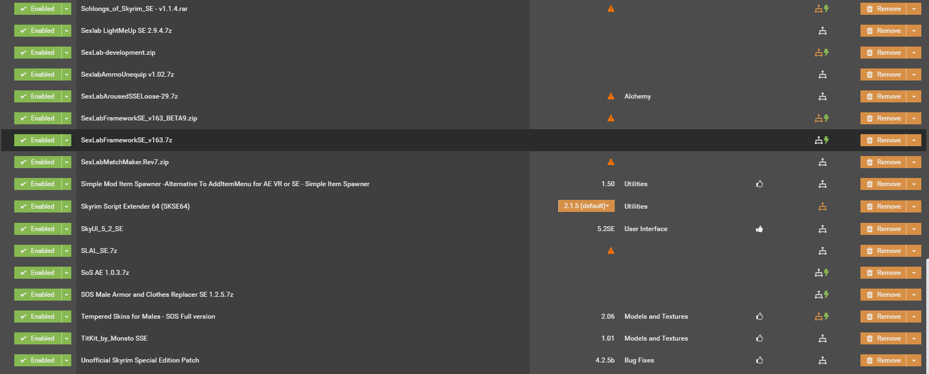The image size is (929, 374).
Task: Open dependencies icon for SexLabMatchMaker row
Action: [822, 162]
